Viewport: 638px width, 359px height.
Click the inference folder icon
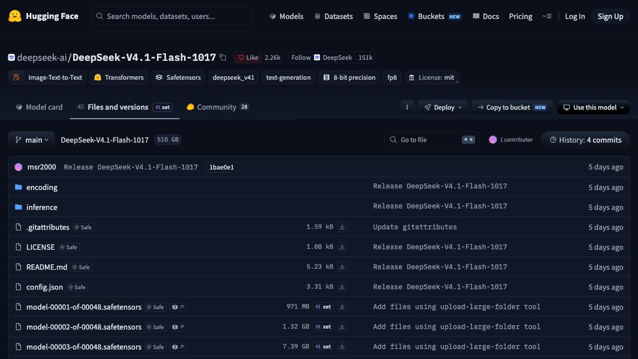coord(18,207)
